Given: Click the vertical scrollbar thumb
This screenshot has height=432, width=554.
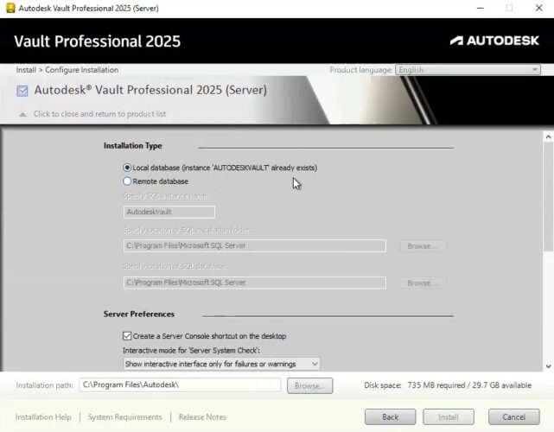Looking at the screenshot, I should [x=548, y=196].
